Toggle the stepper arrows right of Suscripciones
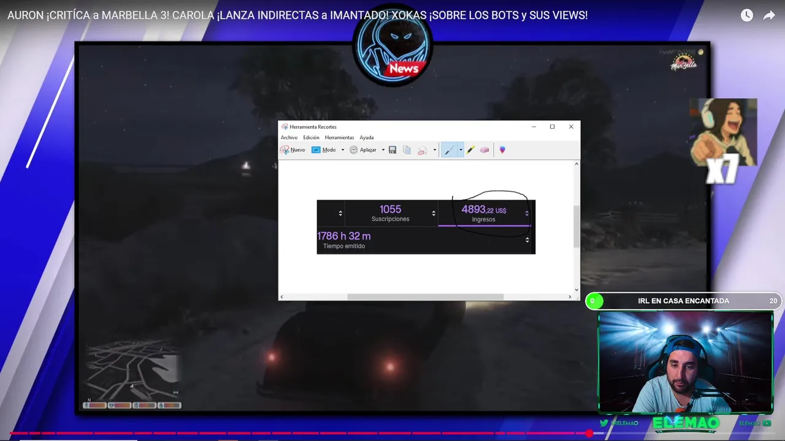 [434, 213]
